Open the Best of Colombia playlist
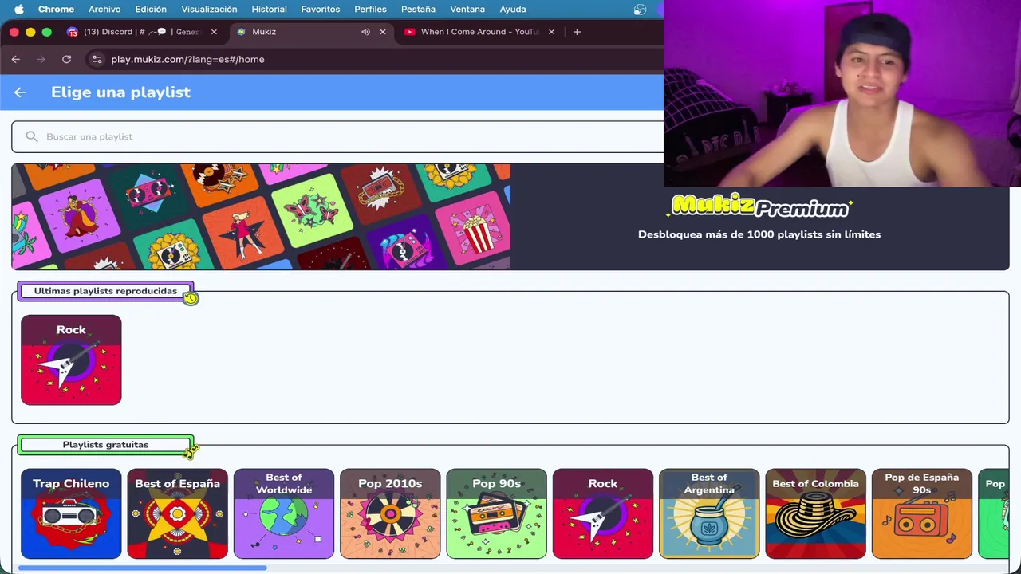 pos(815,513)
